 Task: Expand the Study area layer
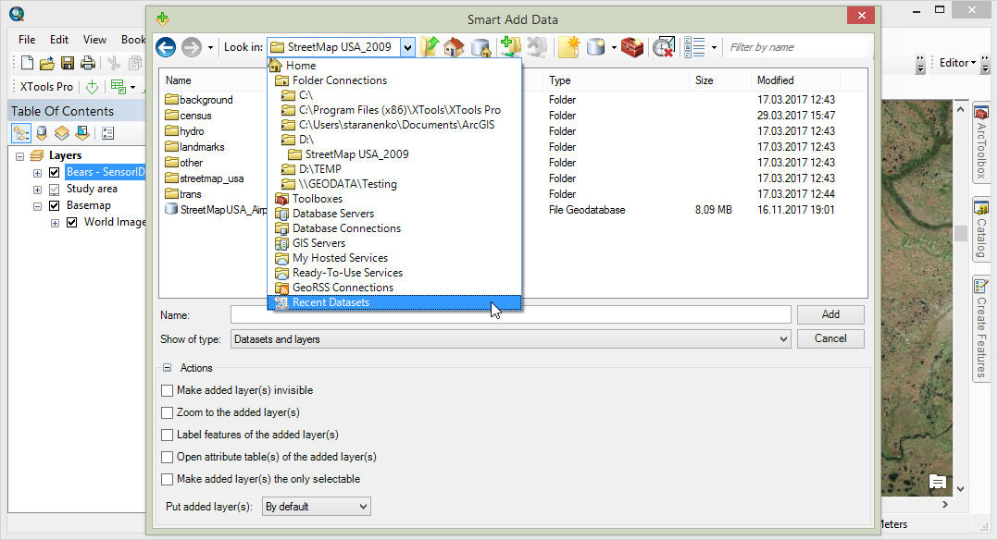pyautogui.click(x=38, y=190)
